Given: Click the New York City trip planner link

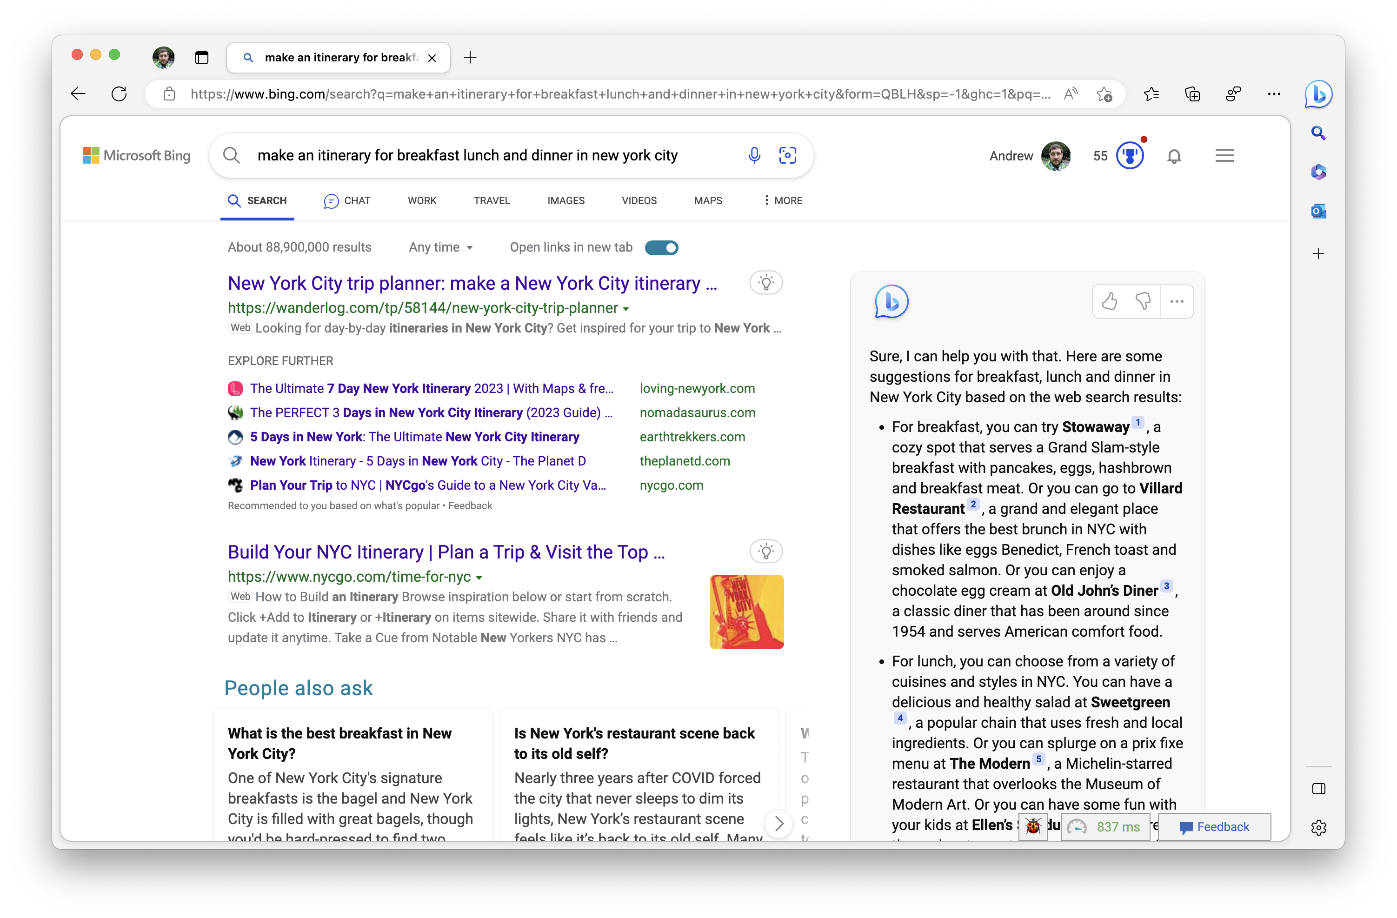Looking at the screenshot, I should tap(471, 283).
